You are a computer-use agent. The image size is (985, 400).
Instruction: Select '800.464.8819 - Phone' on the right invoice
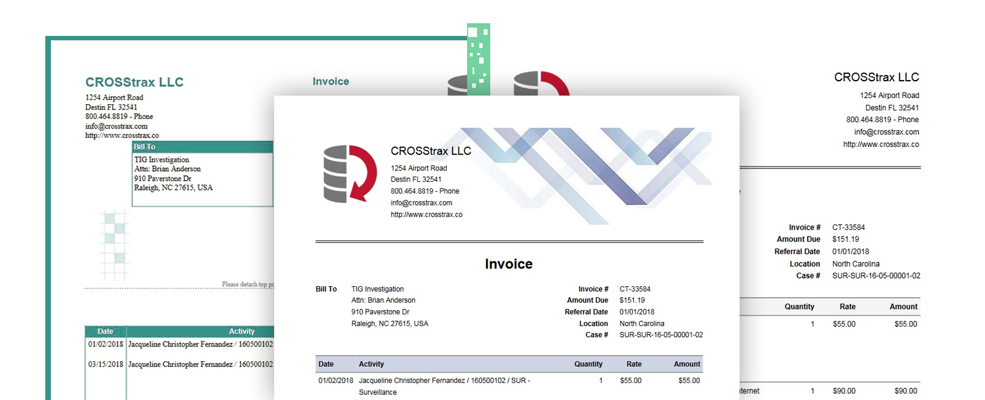point(882,119)
